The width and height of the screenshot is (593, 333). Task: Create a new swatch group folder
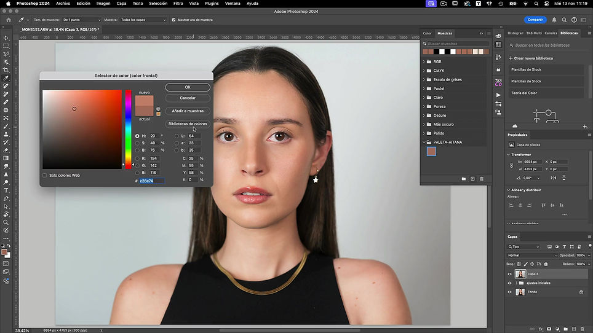463,179
